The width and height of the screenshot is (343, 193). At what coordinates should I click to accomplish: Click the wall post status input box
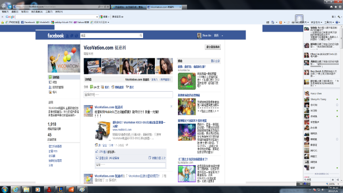[128, 94]
